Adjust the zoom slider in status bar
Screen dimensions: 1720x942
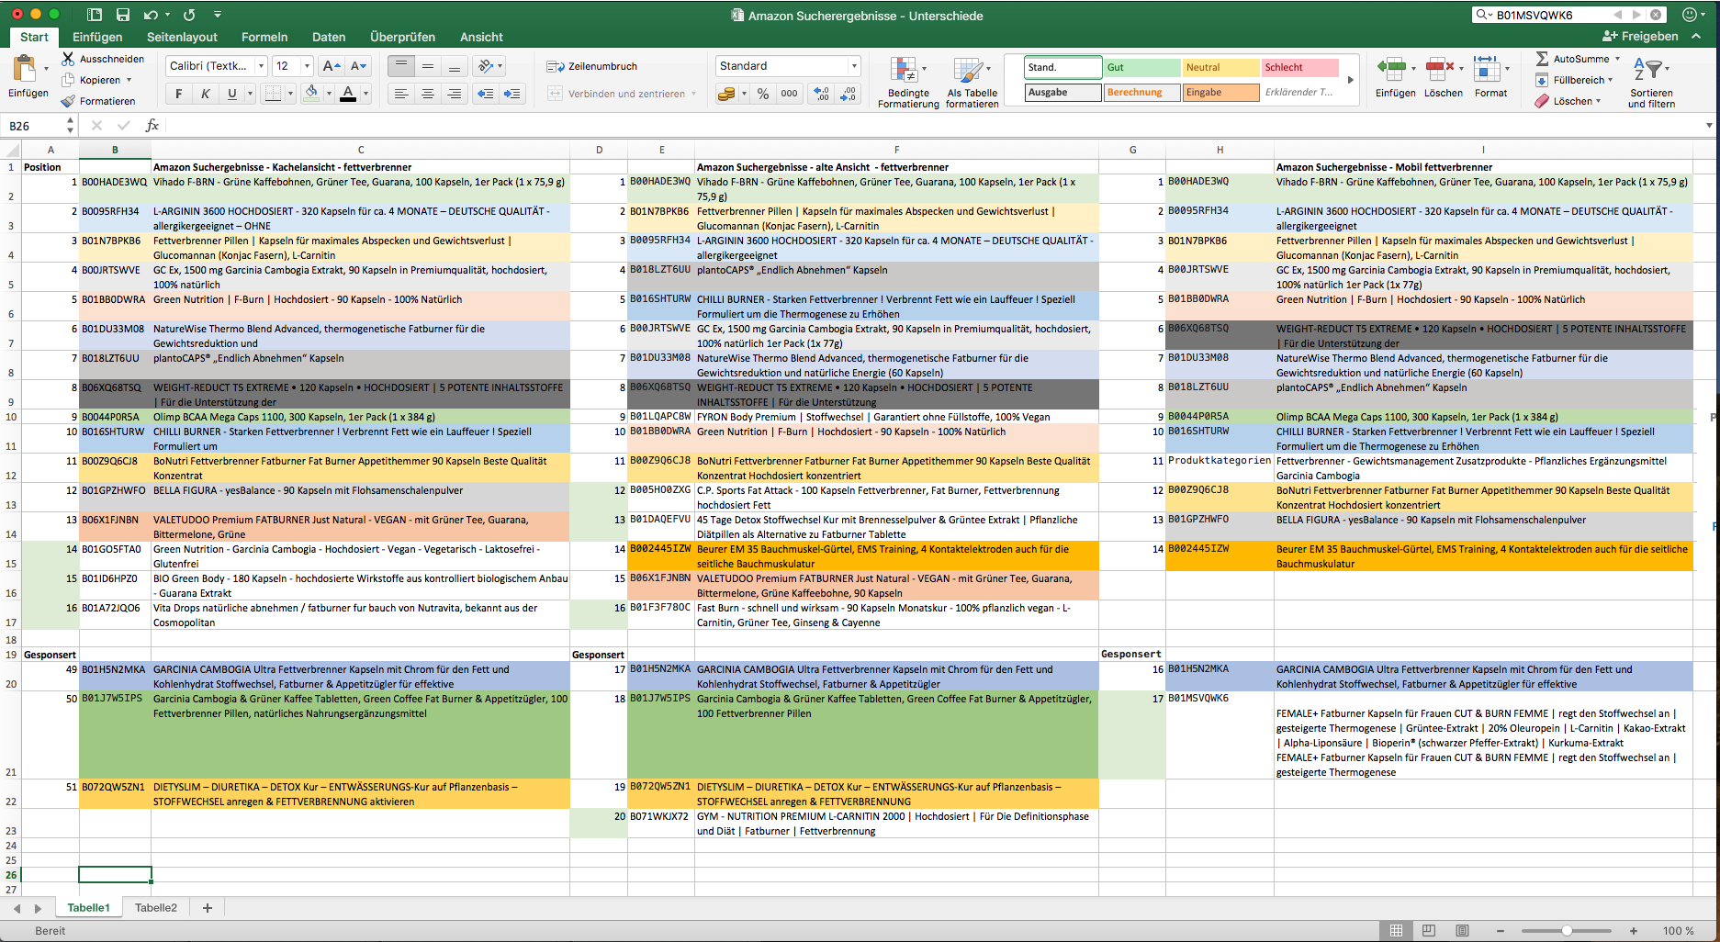(1567, 931)
